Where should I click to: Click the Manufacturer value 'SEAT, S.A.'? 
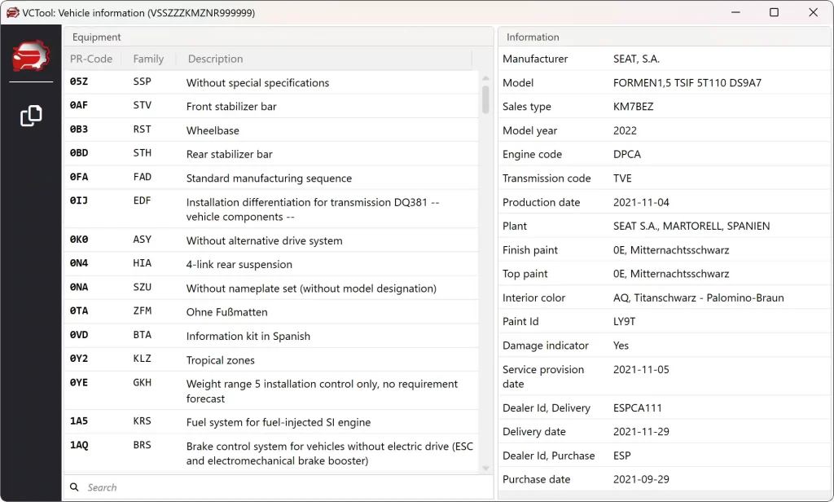(636, 59)
